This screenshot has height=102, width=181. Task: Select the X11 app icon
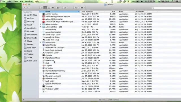click(44, 92)
